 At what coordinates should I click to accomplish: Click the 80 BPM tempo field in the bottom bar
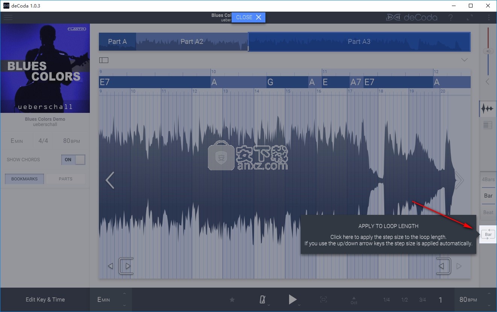tap(468, 300)
